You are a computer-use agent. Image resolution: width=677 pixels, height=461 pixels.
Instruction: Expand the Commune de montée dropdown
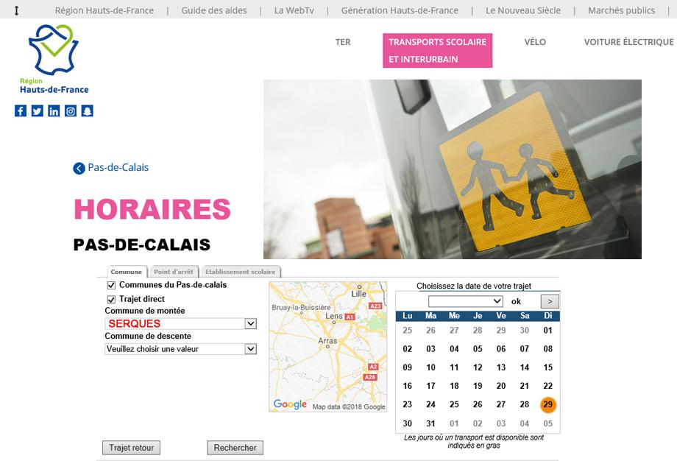pos(250,323)
